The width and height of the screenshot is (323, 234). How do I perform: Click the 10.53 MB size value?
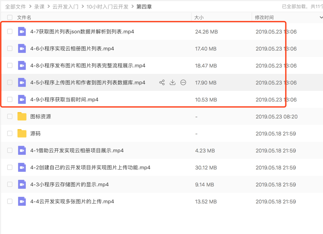[x=206, y=99]
